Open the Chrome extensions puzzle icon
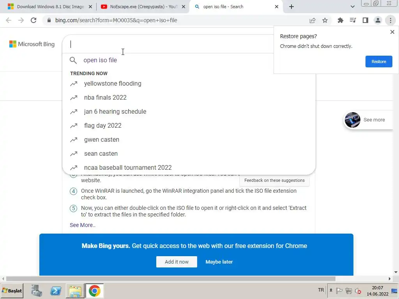This screenshot has width=399, height=299. [x=340, y=20]
